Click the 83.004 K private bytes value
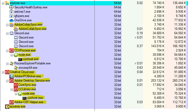The image size is (188, 111). tap(158, 102)
